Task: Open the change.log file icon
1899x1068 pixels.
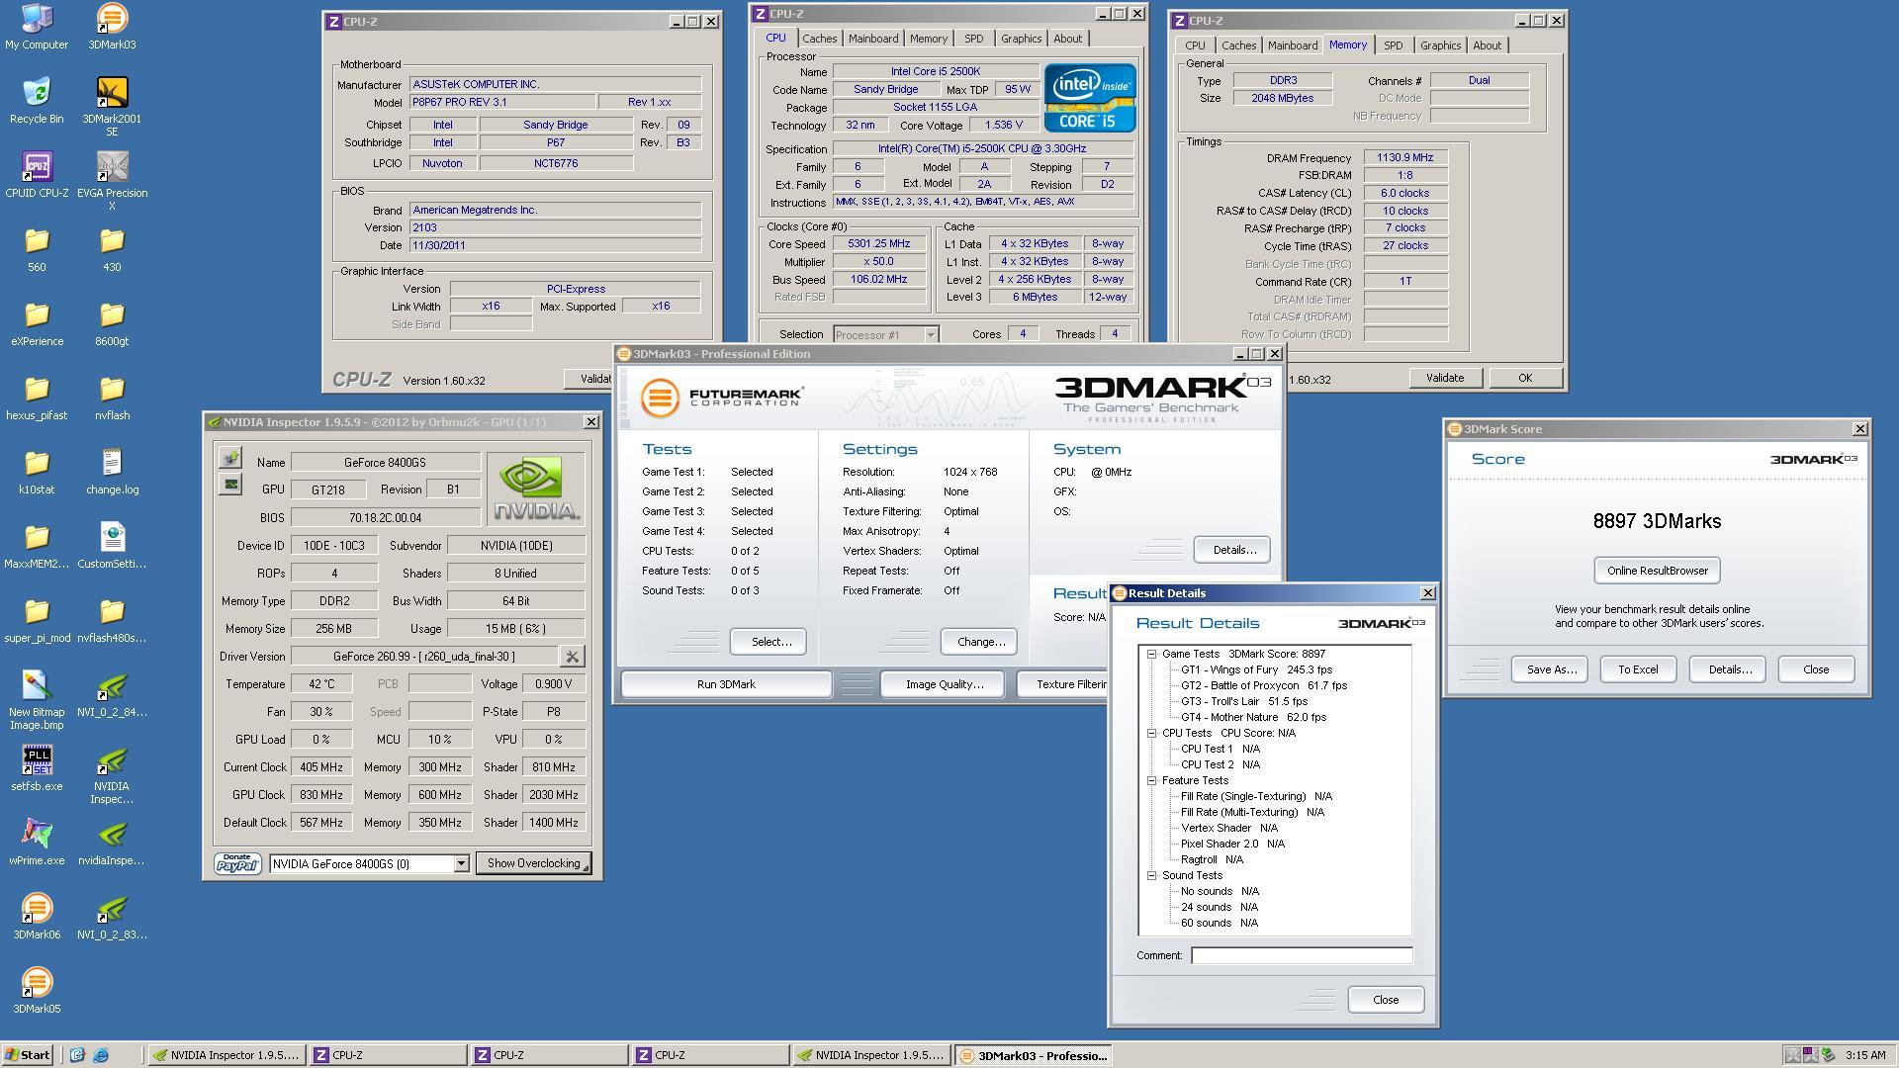Action: click(112, 472)
